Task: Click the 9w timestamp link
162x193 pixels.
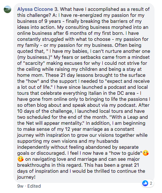Action: click(x=20, y=186)
